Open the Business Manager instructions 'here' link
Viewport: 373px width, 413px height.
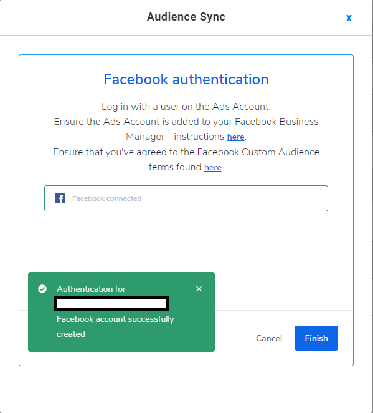[235, 137]
